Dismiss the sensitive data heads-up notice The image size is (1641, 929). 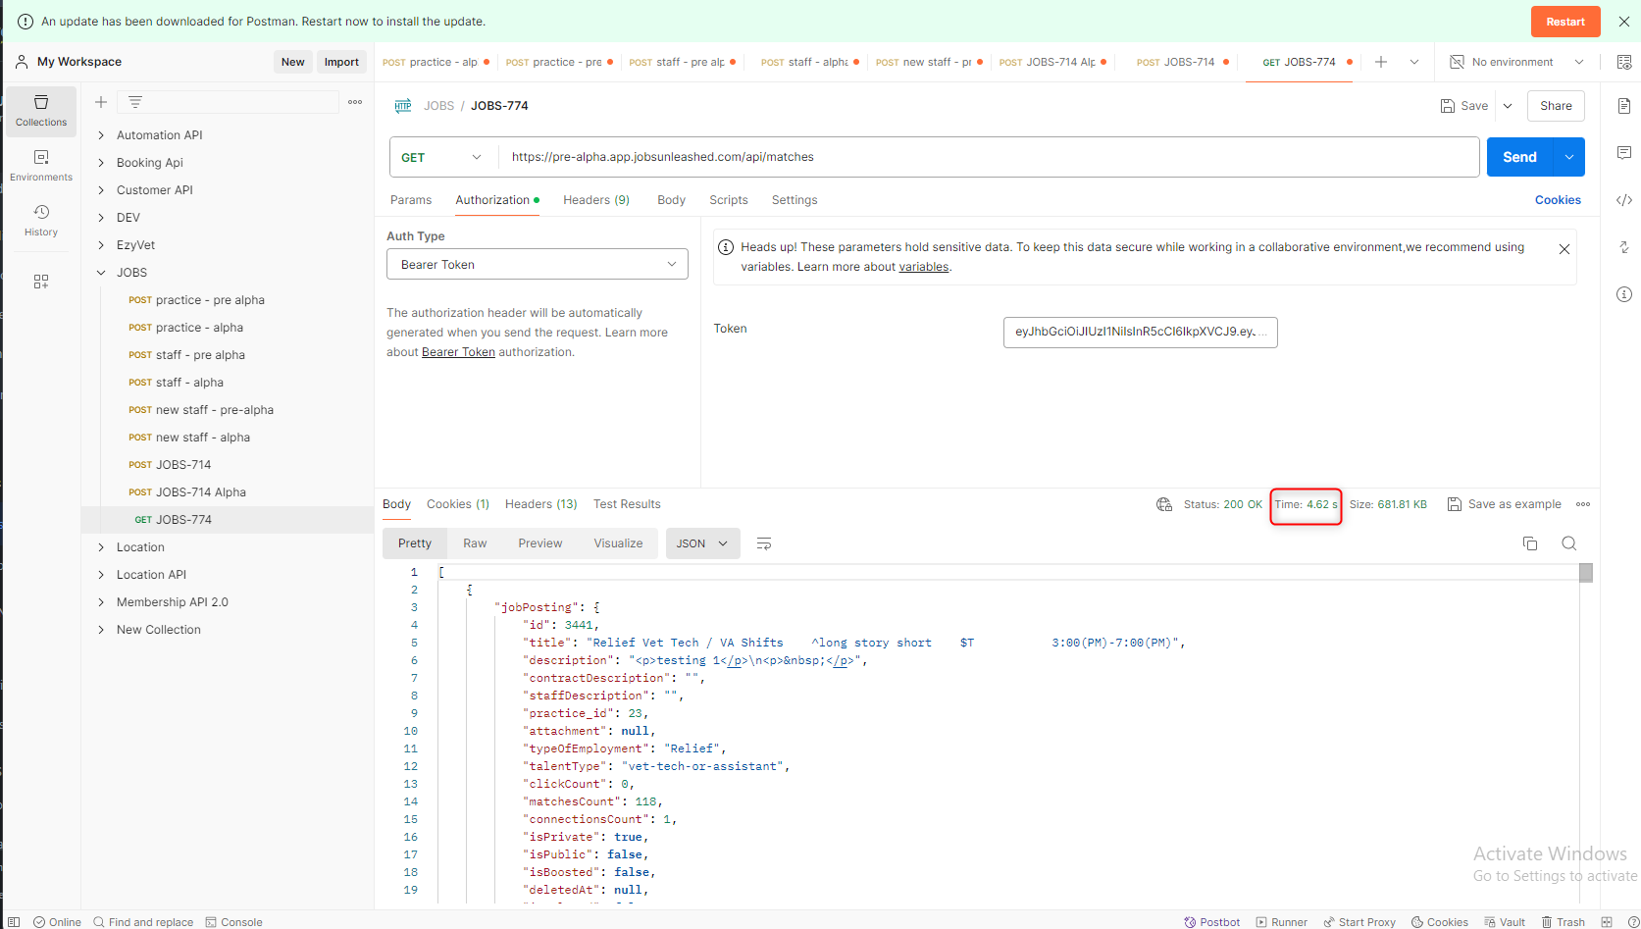tap(1564, 249)
